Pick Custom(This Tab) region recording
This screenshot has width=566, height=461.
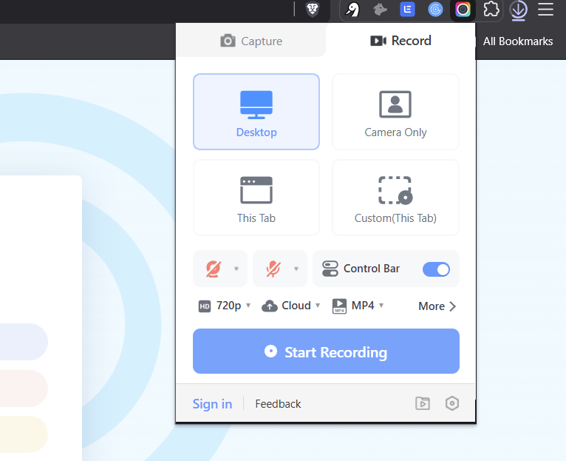click(x=395, y=198)
